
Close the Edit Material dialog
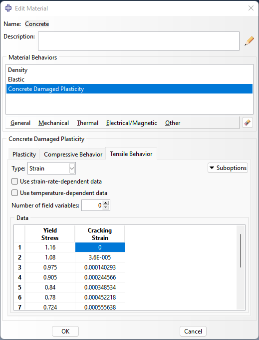251,8
